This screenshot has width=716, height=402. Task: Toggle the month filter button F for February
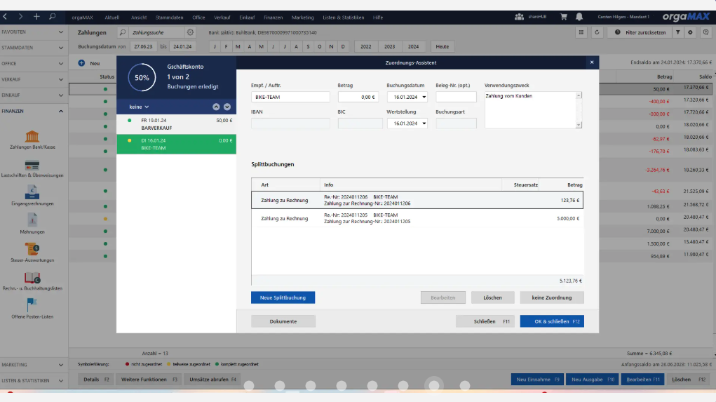(x=226, y=46)
